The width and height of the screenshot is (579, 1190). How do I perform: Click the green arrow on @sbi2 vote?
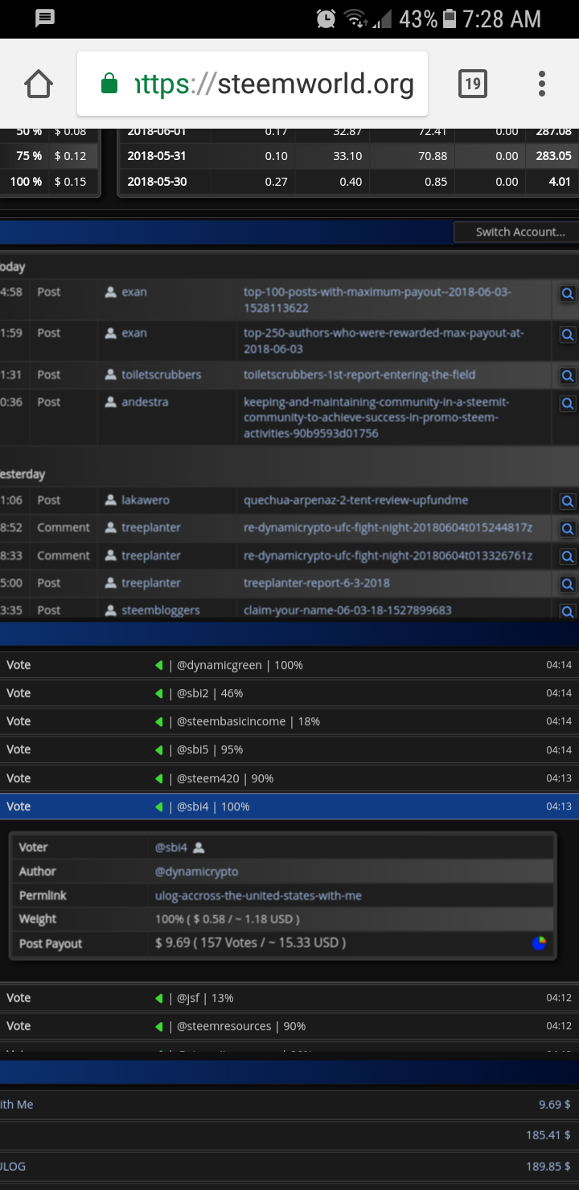point(159,693)
